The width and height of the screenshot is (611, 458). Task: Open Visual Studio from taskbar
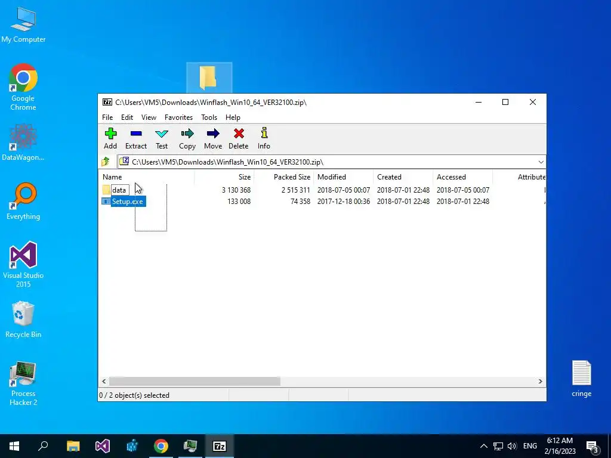(x=103, y=446)
